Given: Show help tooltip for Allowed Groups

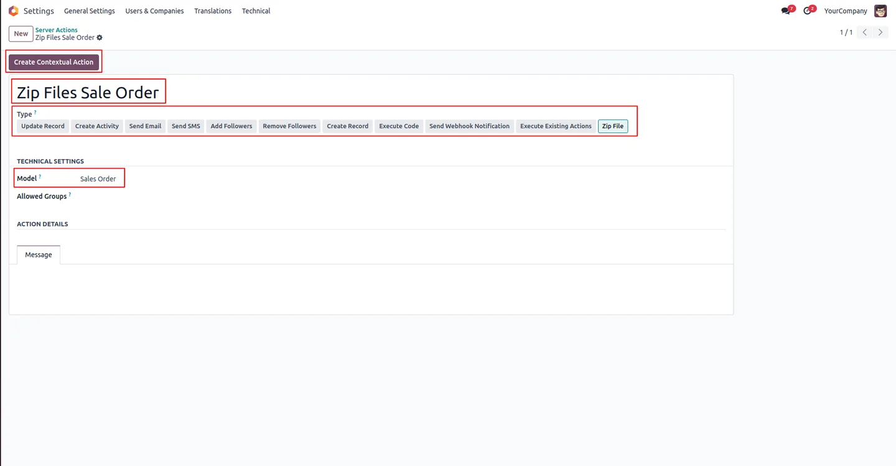Looking at the screenshot, I should tap(70, 194).
